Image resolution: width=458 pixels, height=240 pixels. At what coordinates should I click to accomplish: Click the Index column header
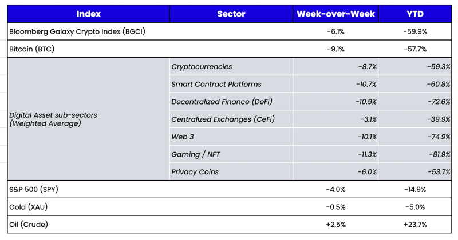tap(88, 14)
